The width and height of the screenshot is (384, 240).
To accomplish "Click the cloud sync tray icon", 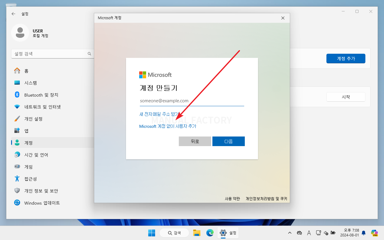I will (299, 233).
